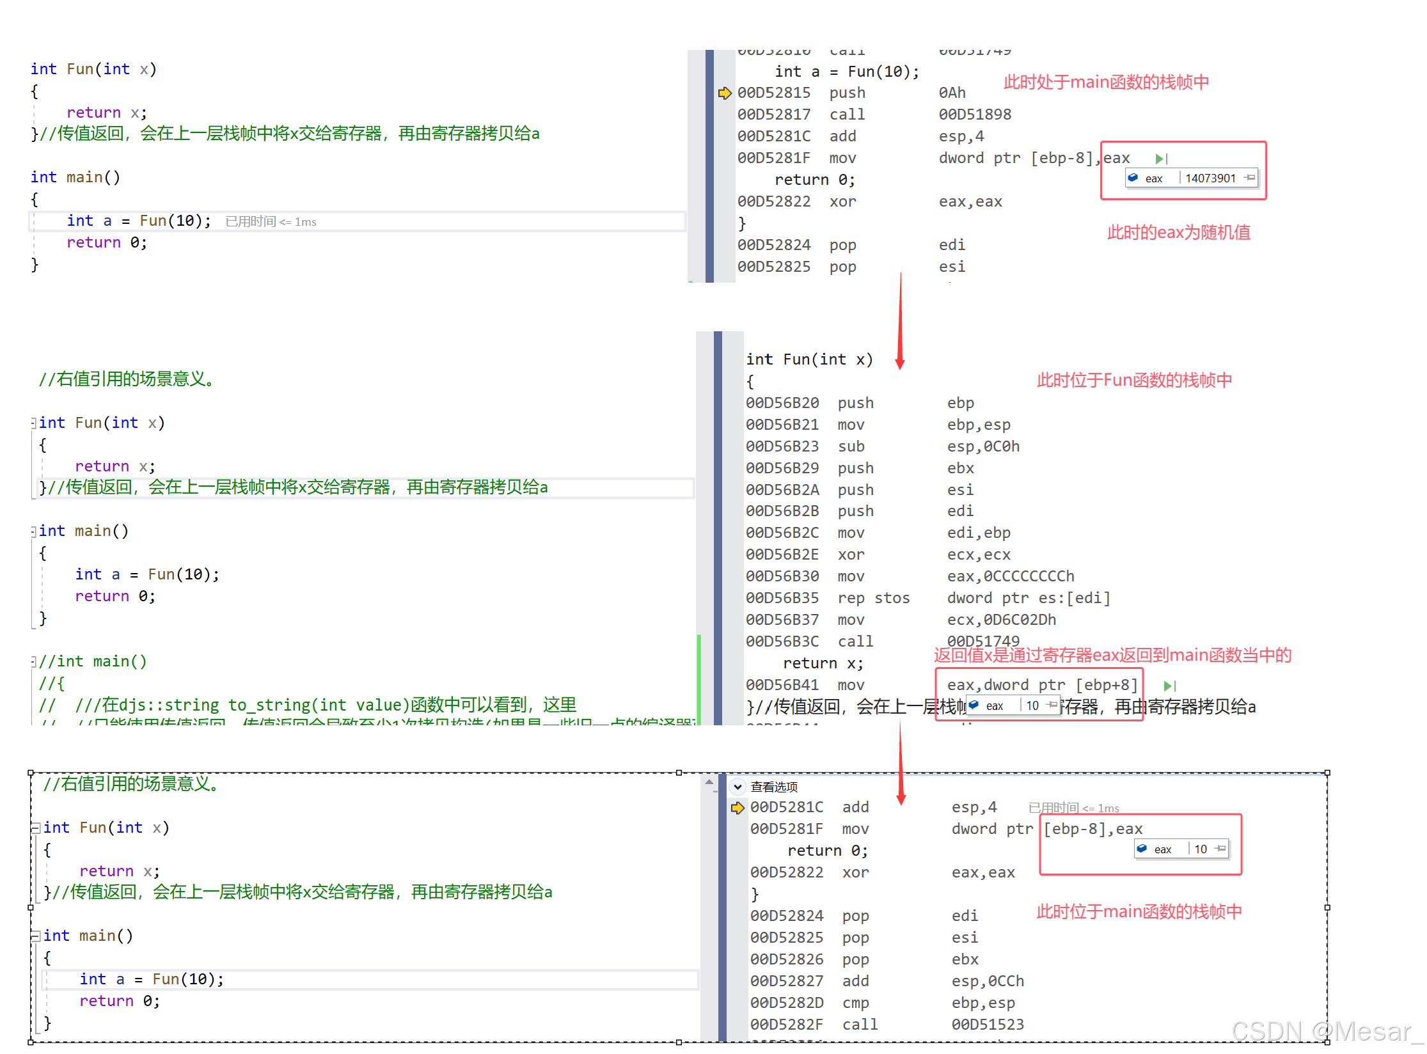Collapse the middle int main() code block
Image resolution: width=1427 pixels, height=1054 pixels.
point(33,531)
